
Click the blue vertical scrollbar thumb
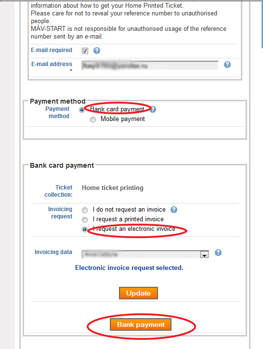click(x=262, y=24)
